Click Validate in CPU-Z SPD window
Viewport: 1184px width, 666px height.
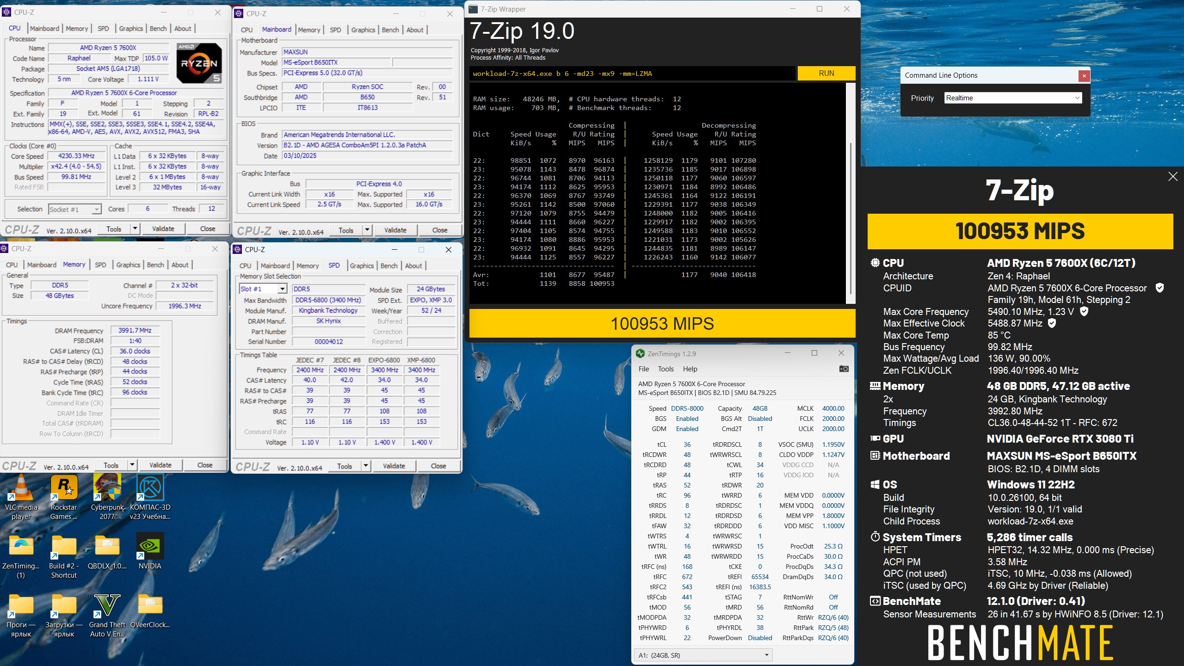tap(394, 466)
